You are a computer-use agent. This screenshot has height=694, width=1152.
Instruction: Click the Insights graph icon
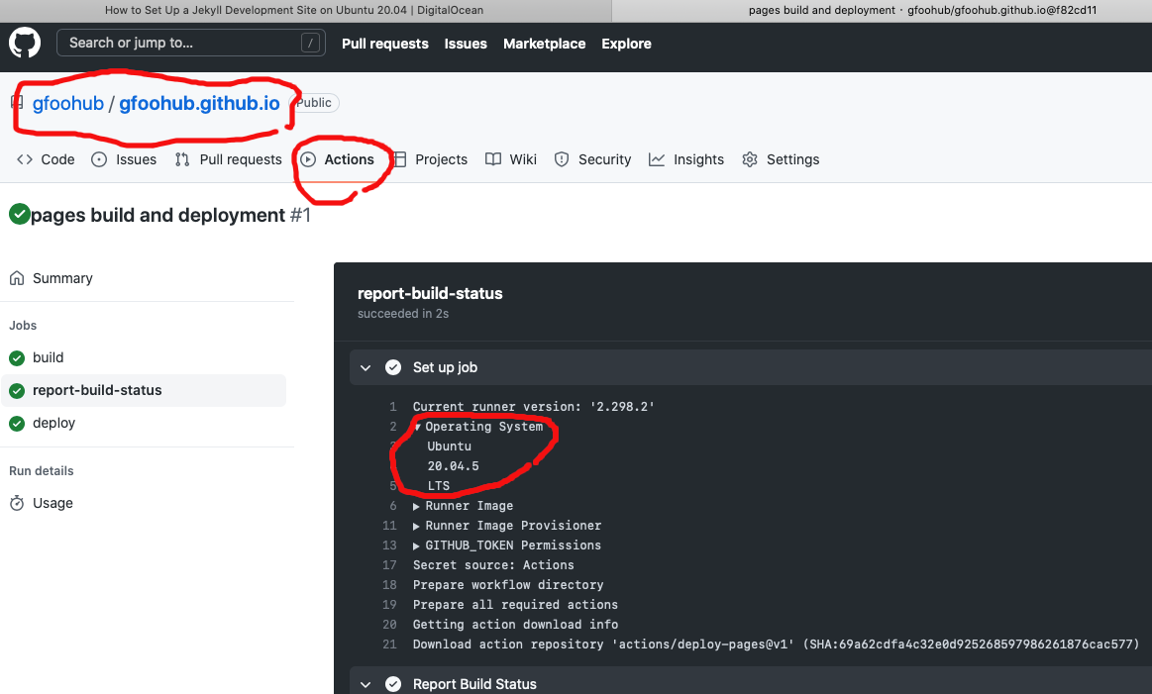point(657,159)
